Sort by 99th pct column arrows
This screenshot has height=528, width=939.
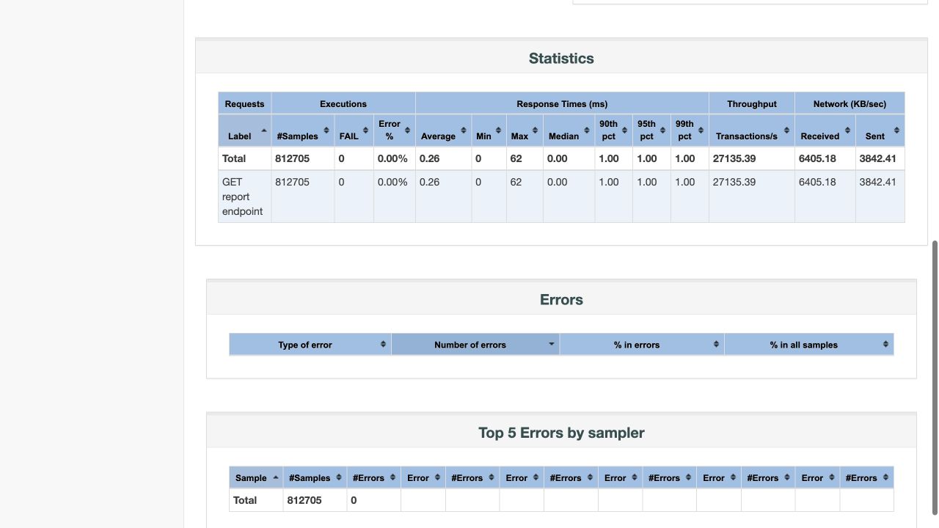(x=701, y=131)
